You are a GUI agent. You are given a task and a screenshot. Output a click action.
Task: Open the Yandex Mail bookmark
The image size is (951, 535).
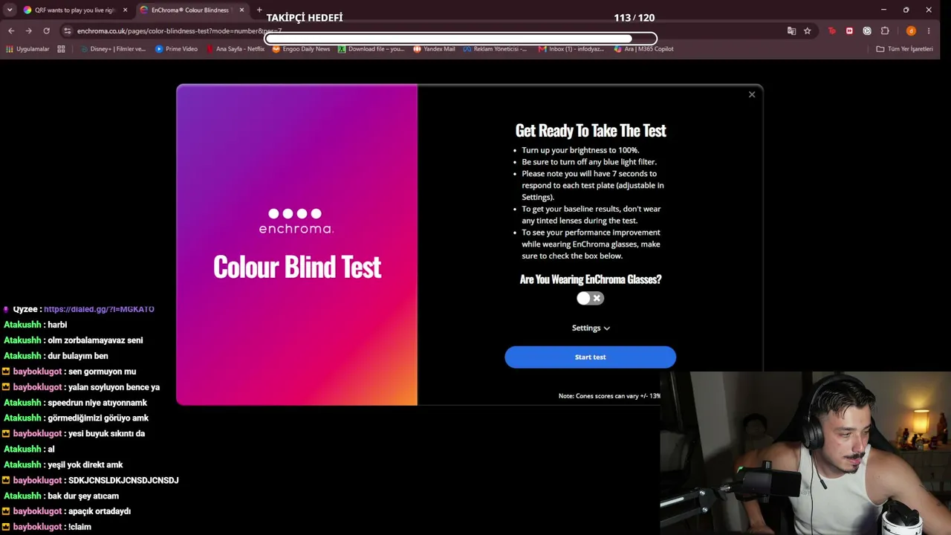pos(434,49)
